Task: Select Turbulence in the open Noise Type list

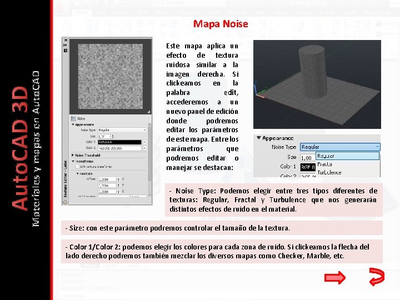Action: [347, 172]
